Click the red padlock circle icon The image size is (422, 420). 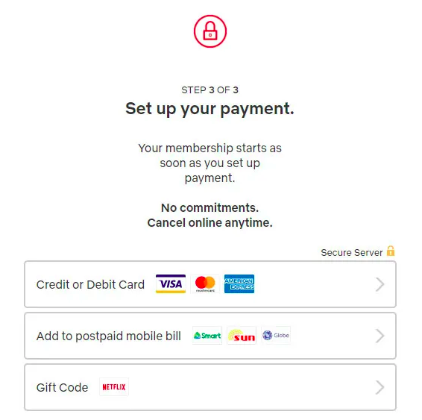click(x=210, y=31)
